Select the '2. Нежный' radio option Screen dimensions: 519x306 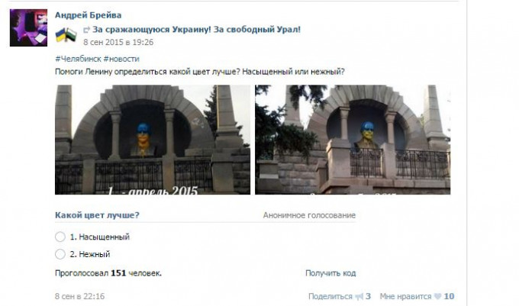pyautogui.click(x=60, y=254)
